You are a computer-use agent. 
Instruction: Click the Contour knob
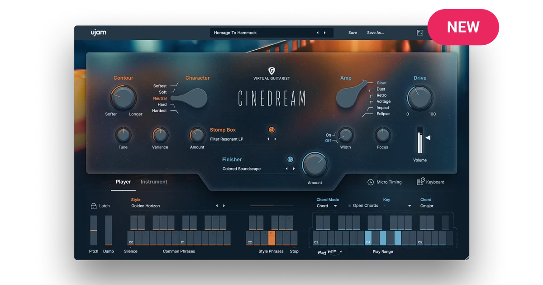tap(123, 98)
